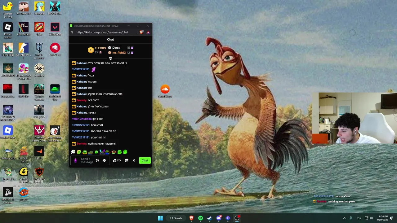Select Gunfire Reborn desktop icon
Image resolution: width=397 pixels, height=223 pixels.
click(24, 175)
